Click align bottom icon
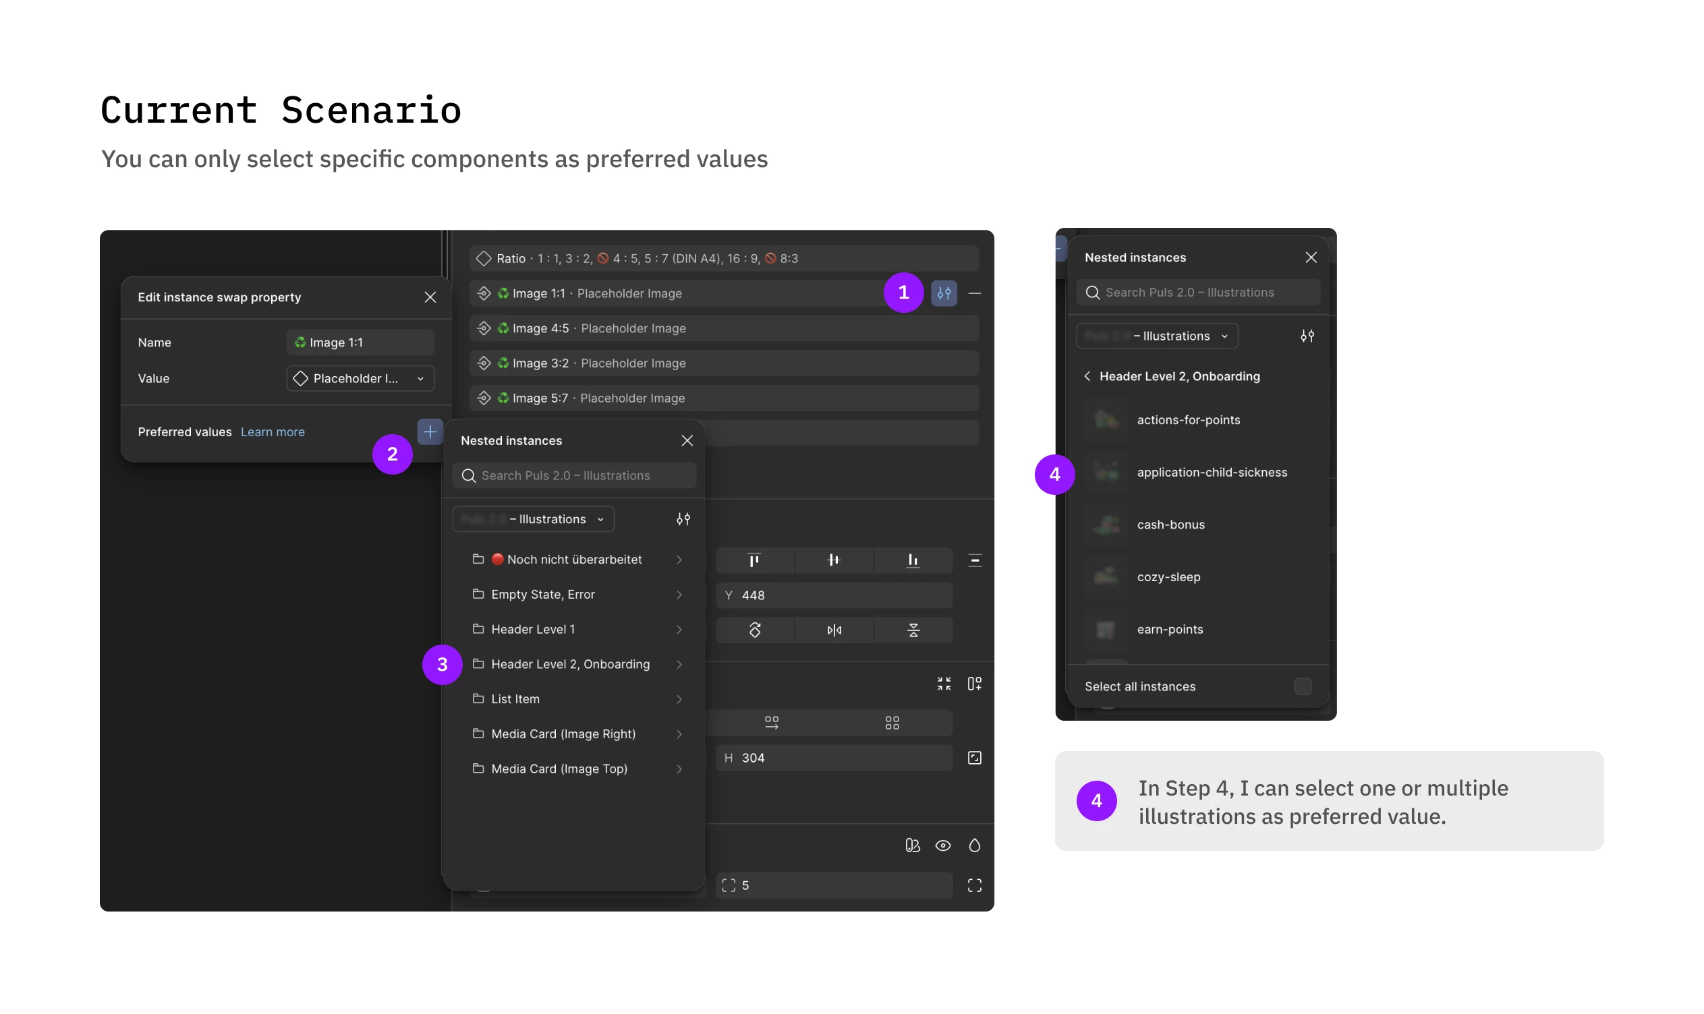 pyautogui.click(x=913, y=560)
